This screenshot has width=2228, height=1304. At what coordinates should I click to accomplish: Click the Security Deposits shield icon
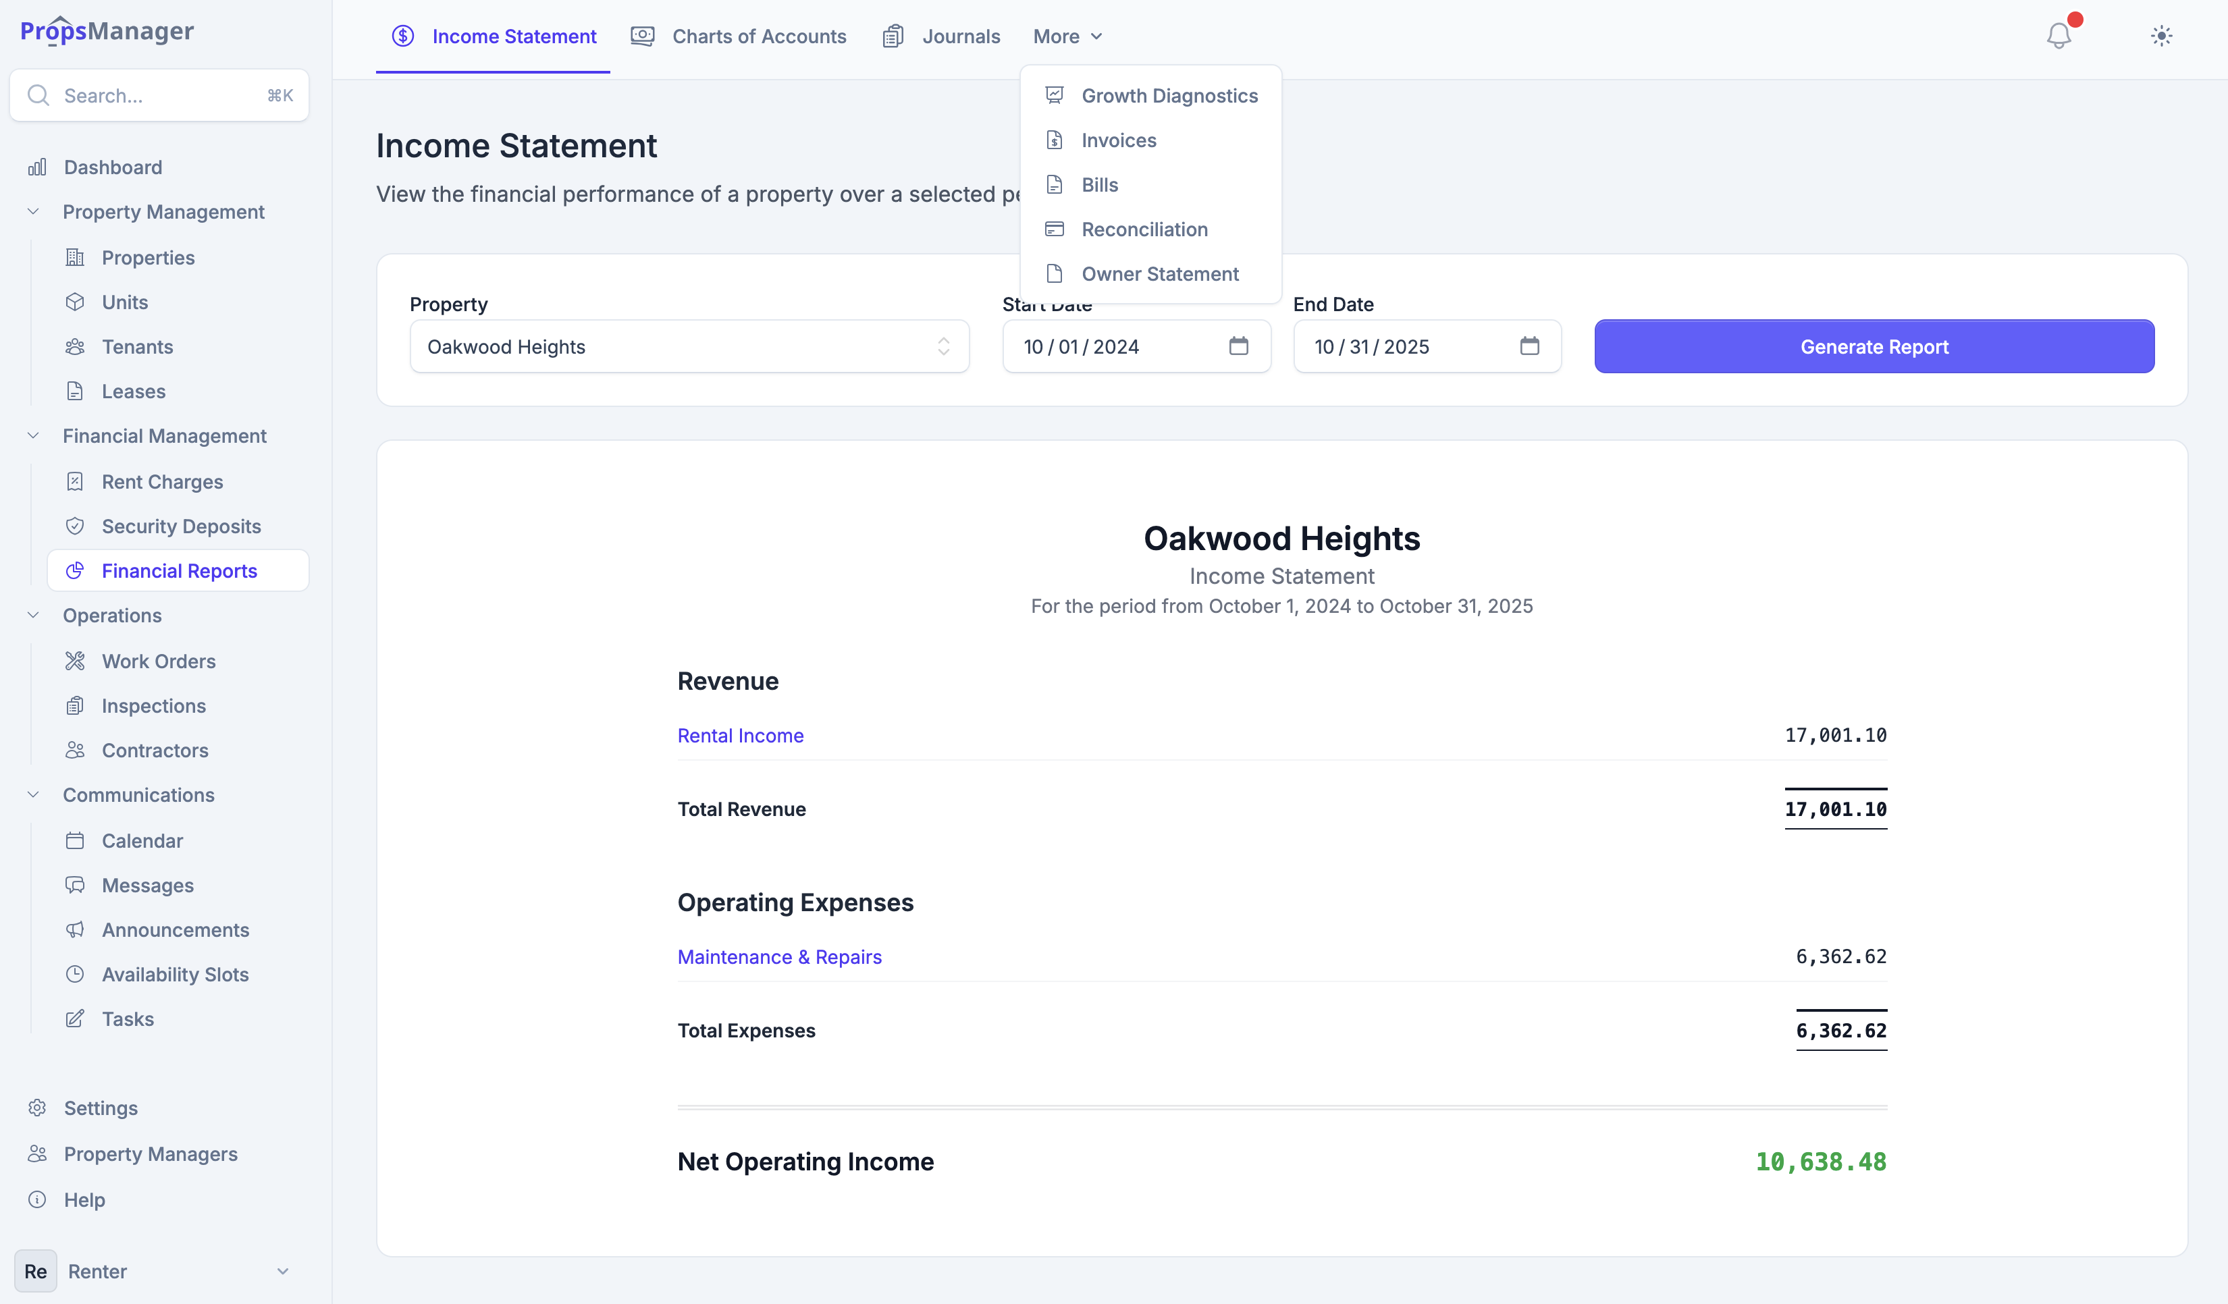click(x=75, y=526)
